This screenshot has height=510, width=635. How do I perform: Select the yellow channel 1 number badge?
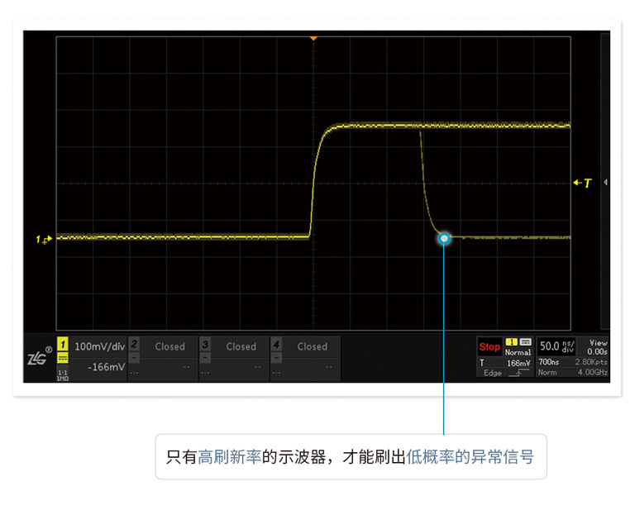(x=63, y=345)
